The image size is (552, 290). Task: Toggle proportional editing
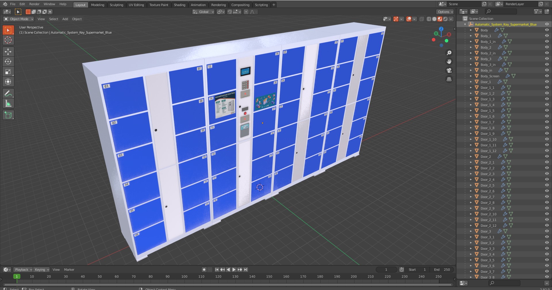[246, 12]
